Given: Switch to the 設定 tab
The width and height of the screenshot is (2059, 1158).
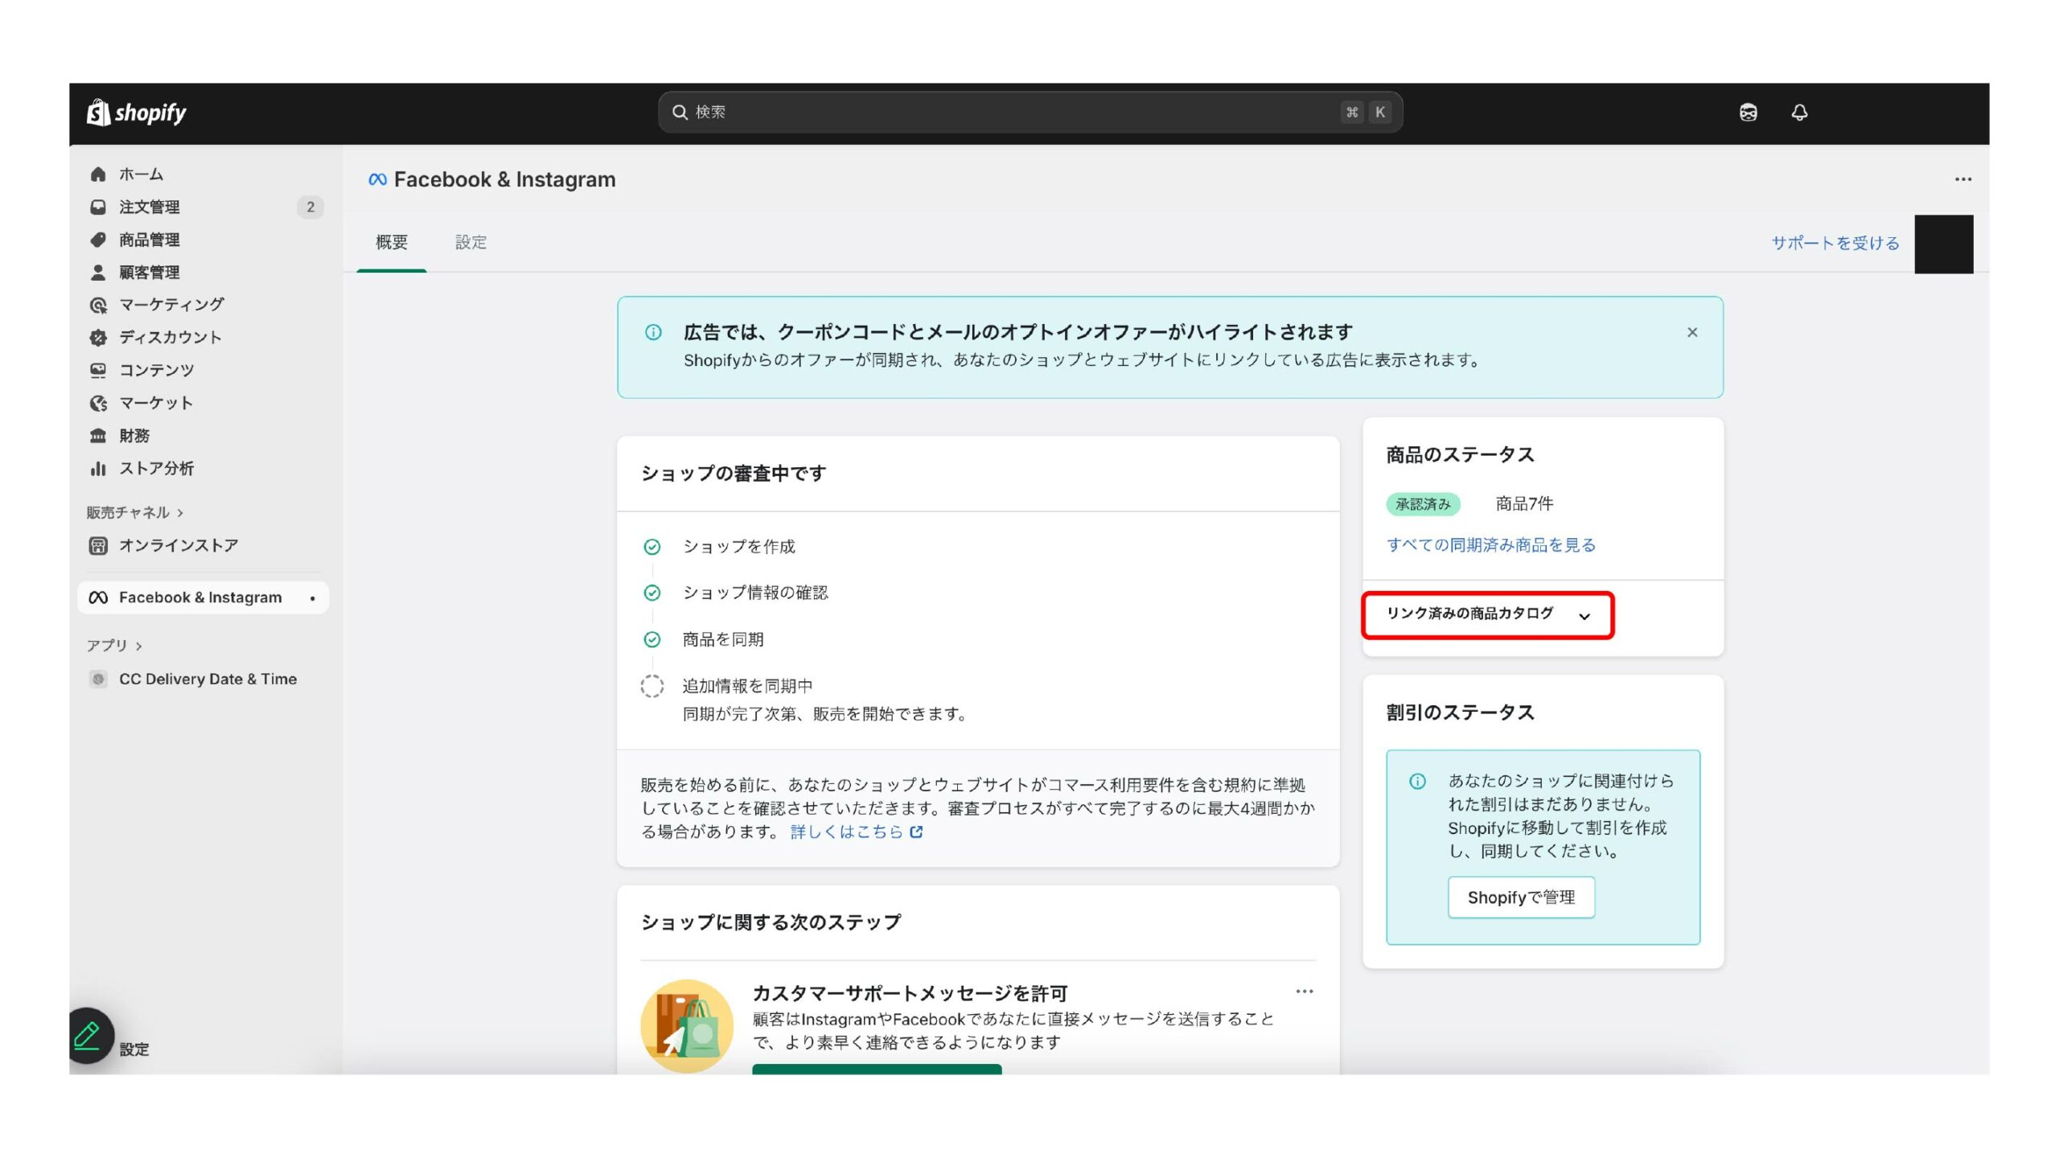Looking at the screenshot, I should coord(471,242).
